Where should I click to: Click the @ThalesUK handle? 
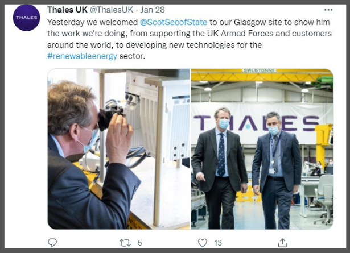(112, 10)
